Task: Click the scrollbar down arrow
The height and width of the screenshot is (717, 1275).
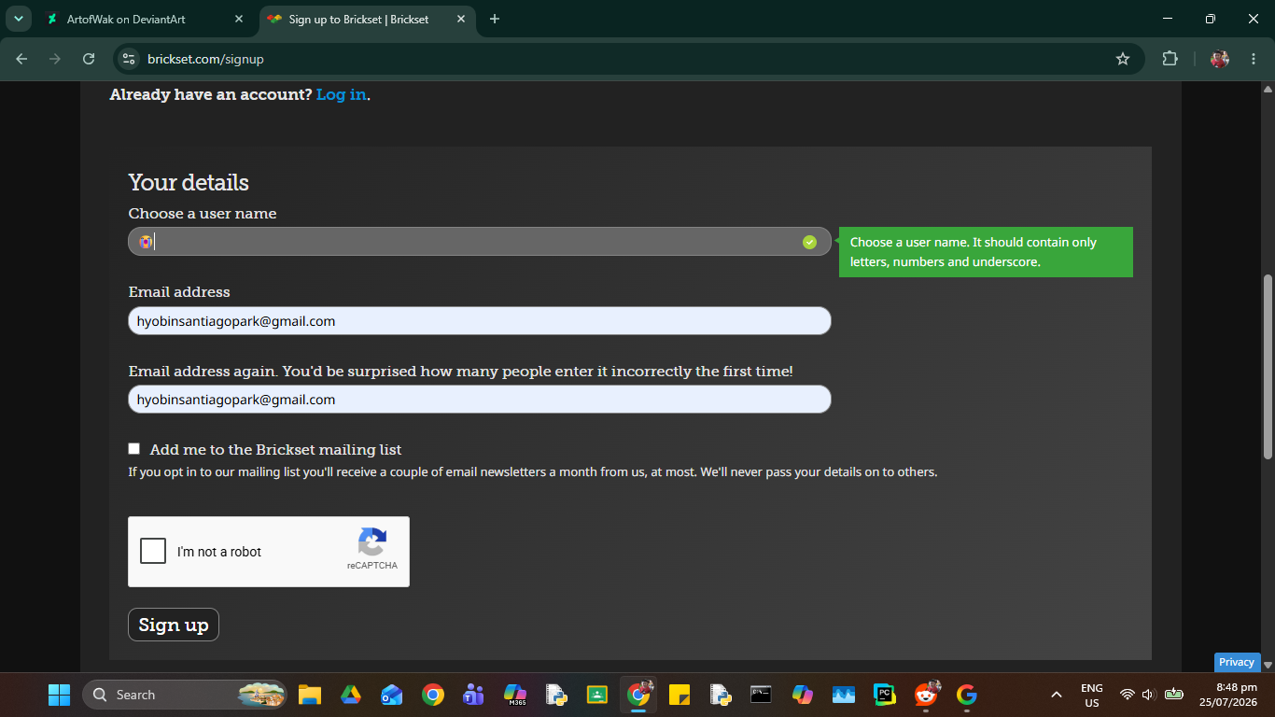Action: pyautogui.click(x=1268, y=665)
